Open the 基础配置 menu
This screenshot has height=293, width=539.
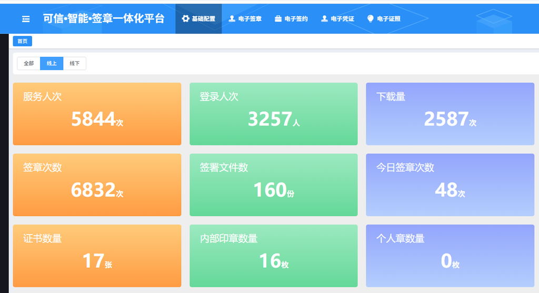point(198,18)
